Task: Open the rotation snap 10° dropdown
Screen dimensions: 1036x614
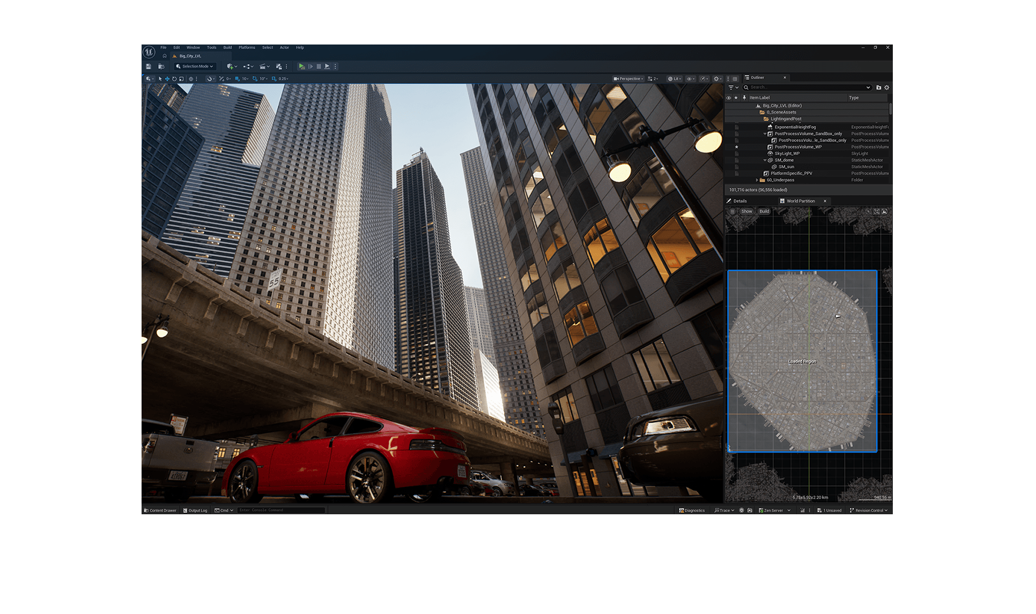Action: [263, 79]
